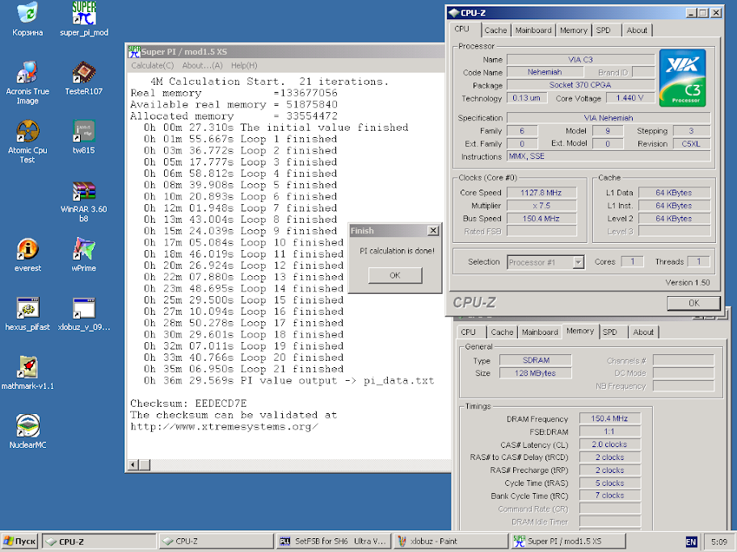Click the memory Size 128 MBytes field
Viewport: 737px width, 552px height.
point(536,373)
